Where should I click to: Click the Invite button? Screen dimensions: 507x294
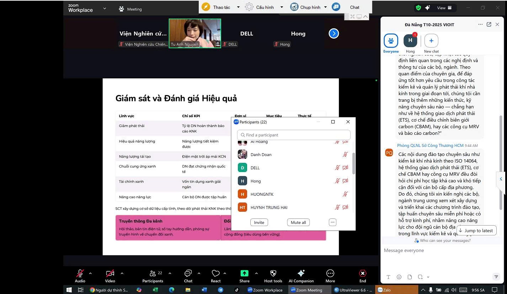coord(259,222)
